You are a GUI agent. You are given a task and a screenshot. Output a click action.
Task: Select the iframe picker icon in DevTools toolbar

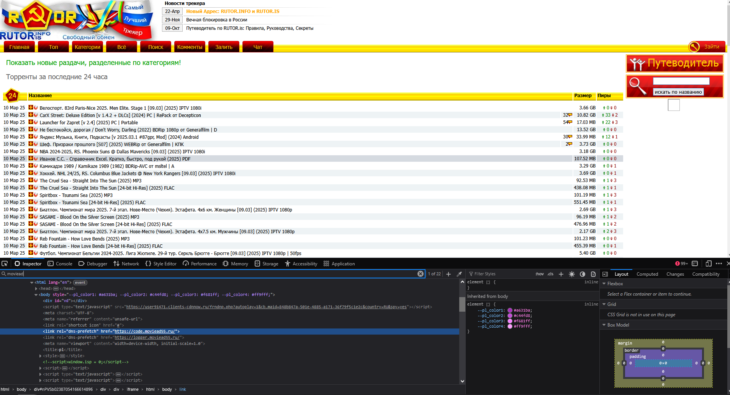[695, 263]
